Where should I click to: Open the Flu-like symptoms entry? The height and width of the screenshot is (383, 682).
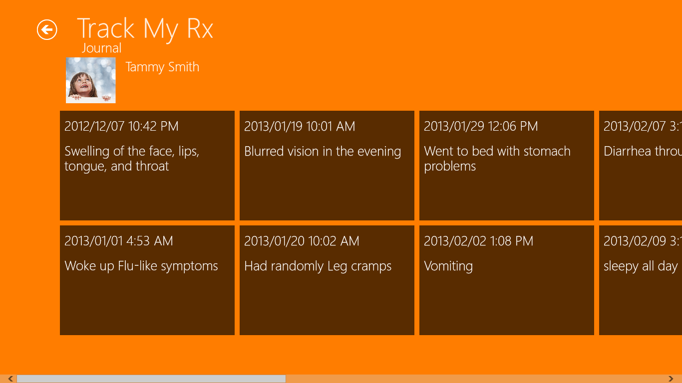147,280
